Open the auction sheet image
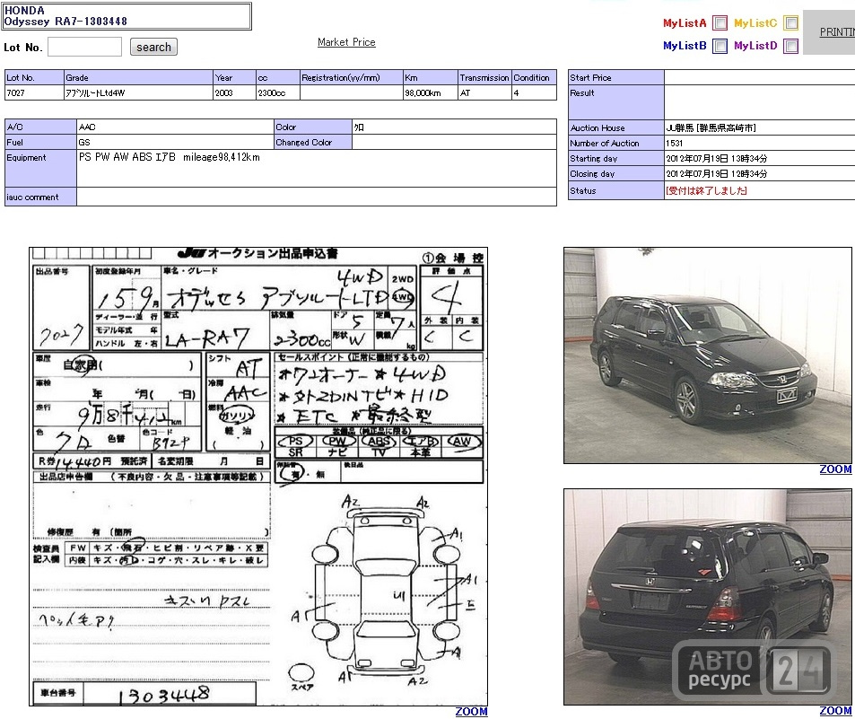Viewport: 855px width, 719px height. 258,477
